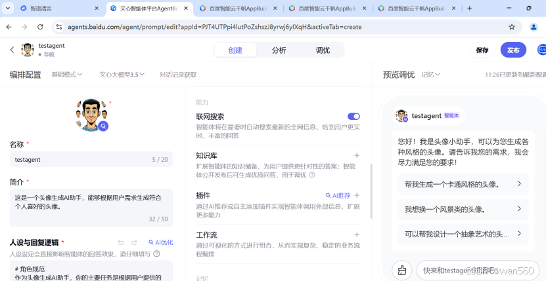Close the 智谱清言 tab
Image resolution: width=546 pixels, height=281 pixels.
coord(97,9)
